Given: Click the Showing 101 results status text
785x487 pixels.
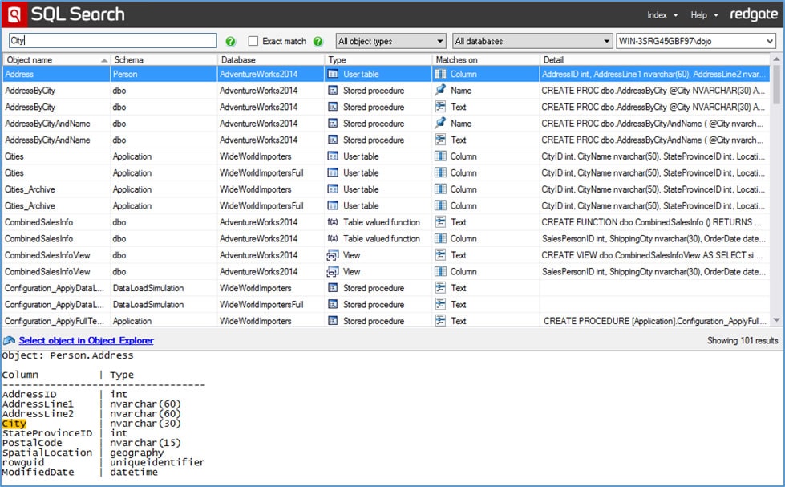Looking at the screenshot, I should [x=743, y=341].
